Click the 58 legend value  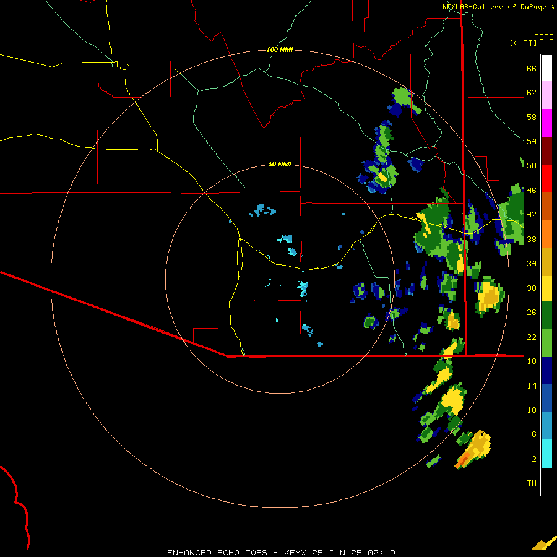(x=532, y=117)
